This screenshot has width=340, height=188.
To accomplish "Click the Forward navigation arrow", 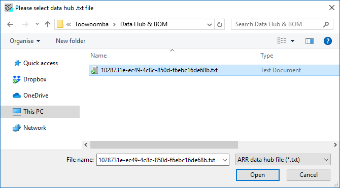I will coord(25,24).
